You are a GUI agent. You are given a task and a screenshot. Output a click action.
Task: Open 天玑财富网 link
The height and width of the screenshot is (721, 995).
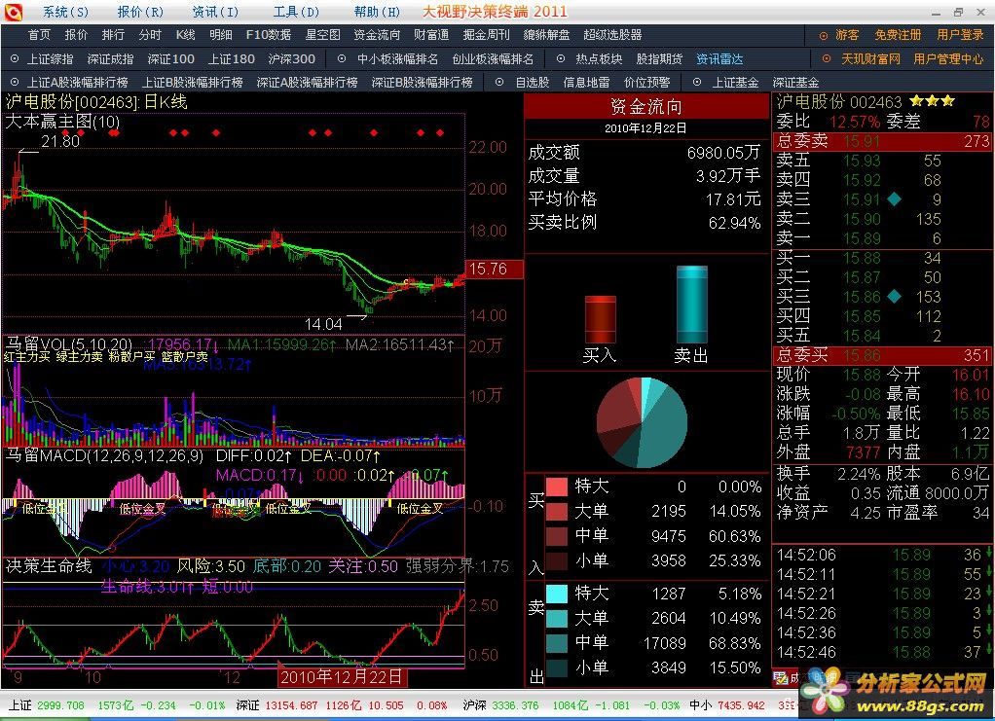[x=871, y=59]
